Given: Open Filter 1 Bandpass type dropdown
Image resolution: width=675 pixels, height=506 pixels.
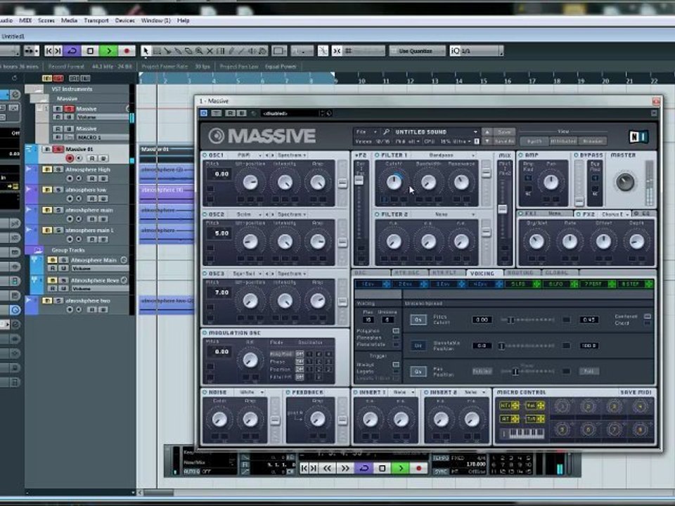Looking at the screenshot, I should [x=451, y=155].
